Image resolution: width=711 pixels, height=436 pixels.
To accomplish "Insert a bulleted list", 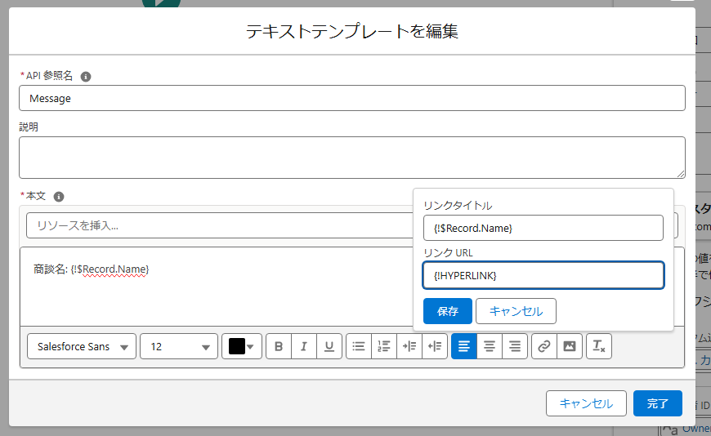I will click(359, 346).
